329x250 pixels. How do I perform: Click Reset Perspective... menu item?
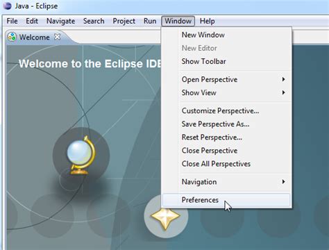(x=226, y=137)
